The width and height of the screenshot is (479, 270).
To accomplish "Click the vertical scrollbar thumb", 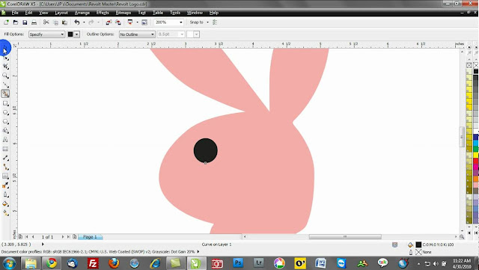I will point(462,137).
